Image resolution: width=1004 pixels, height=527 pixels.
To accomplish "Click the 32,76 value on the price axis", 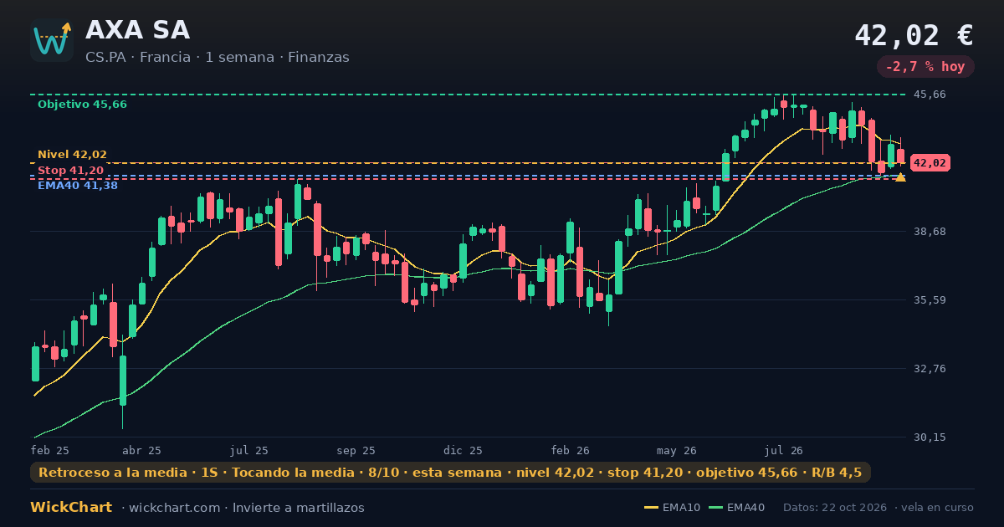I will [x=930, y=368].
